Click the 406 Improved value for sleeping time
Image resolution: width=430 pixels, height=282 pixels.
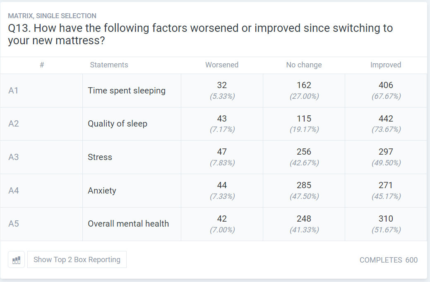[x=386, y=86]
